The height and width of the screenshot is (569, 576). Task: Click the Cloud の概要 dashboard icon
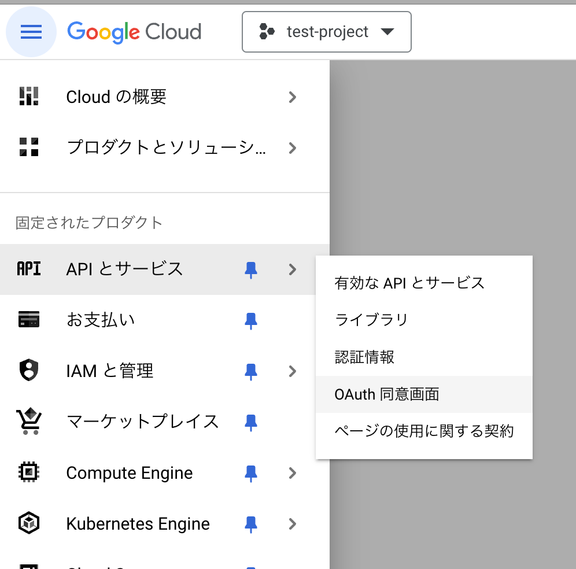click(x=29, y=97)
